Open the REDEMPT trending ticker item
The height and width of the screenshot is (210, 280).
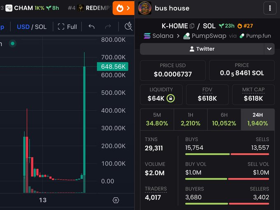point(89,8)
